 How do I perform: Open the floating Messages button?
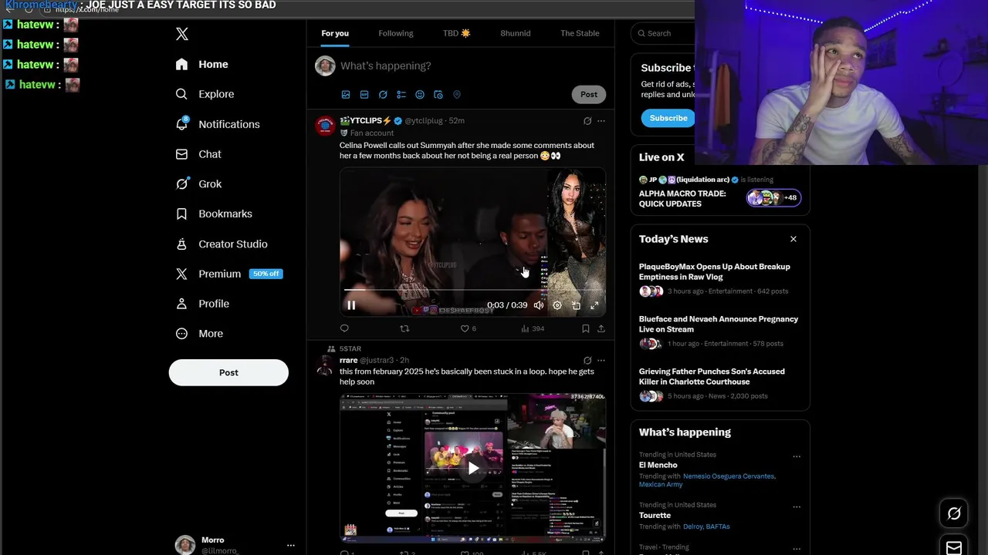954,547
